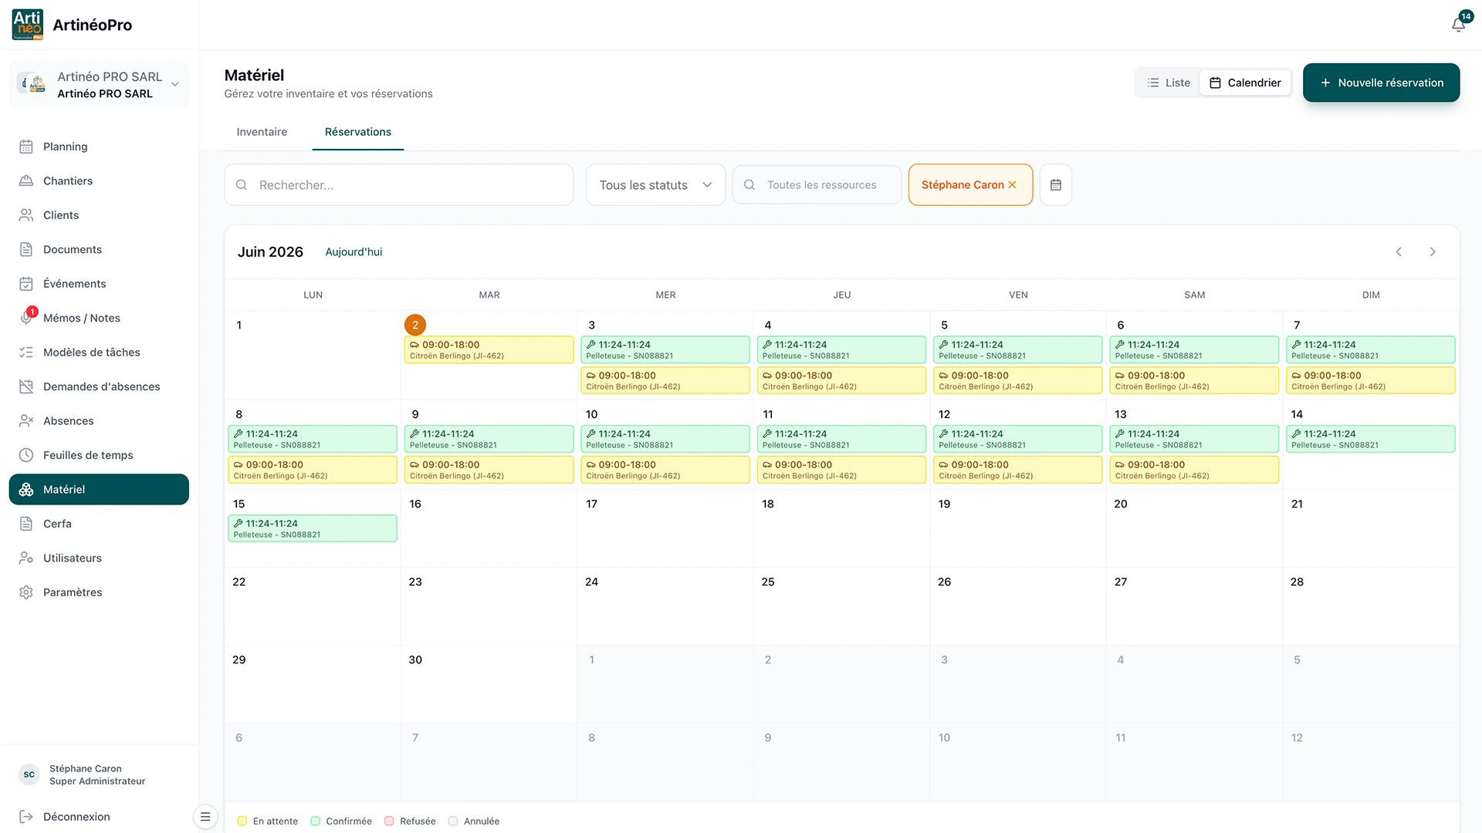Open the Pelleteuse reservation on June 7
The height and width of the screenshot is (833, 1482).
(1371, 350)
